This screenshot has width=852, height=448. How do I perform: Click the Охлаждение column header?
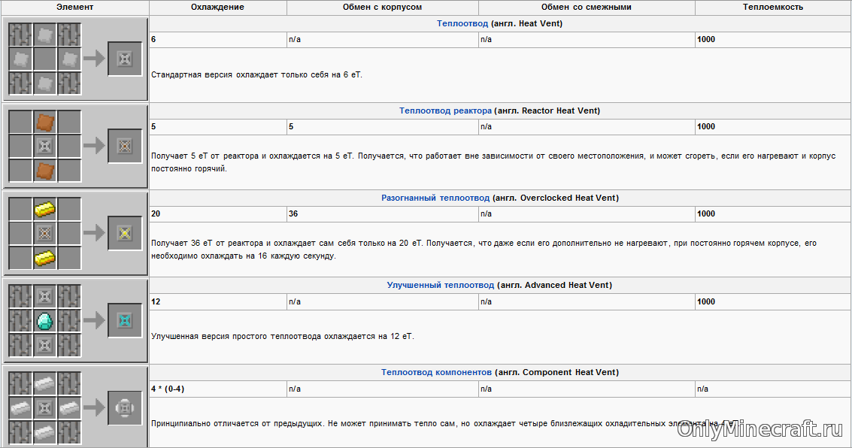point(217,7)
